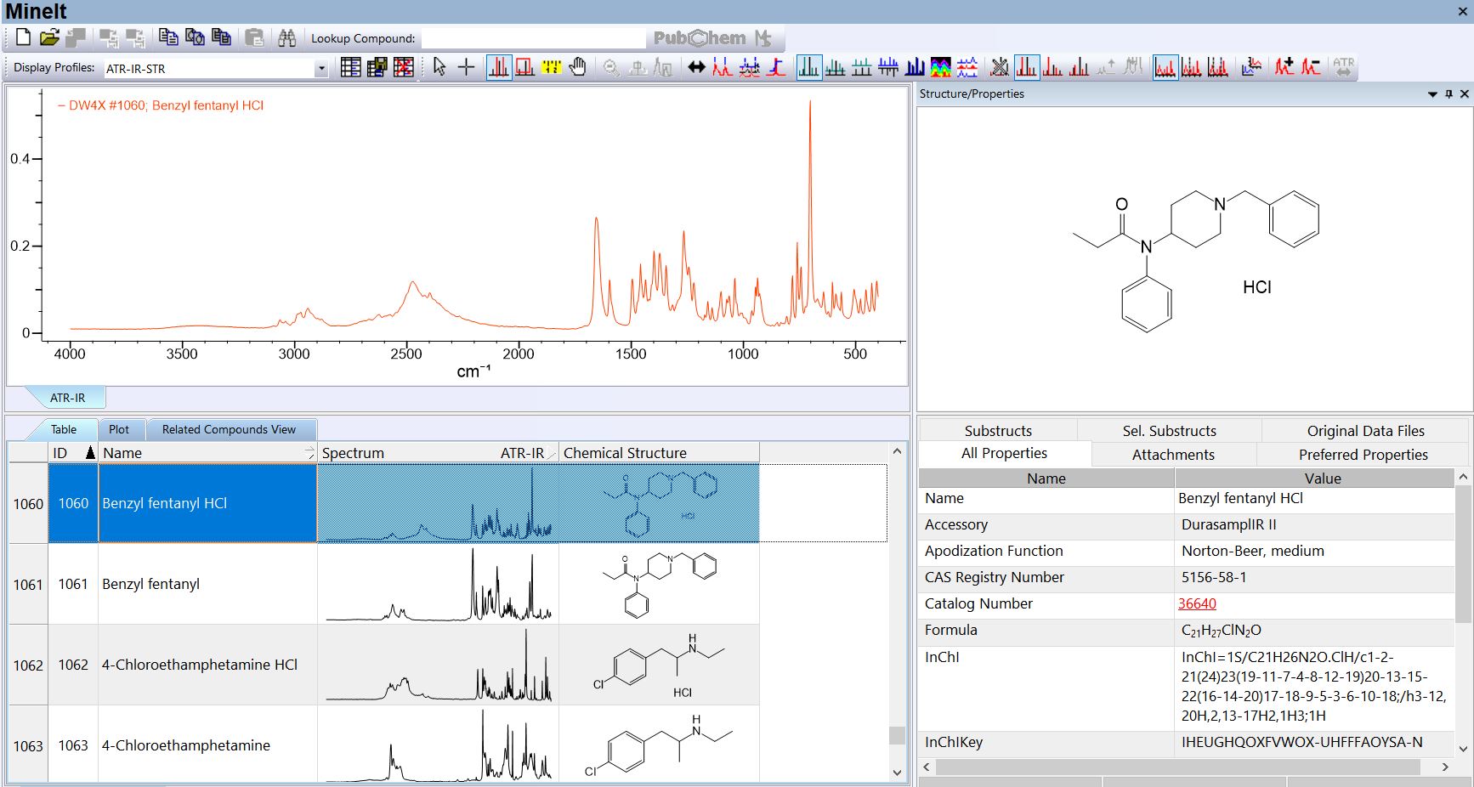Click the New document icon
This screenshot has height=787, width=1474.
click(x=23, y=37)
